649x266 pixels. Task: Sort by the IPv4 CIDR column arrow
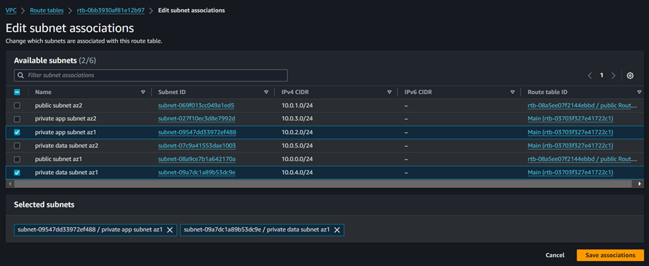point(389,93)
